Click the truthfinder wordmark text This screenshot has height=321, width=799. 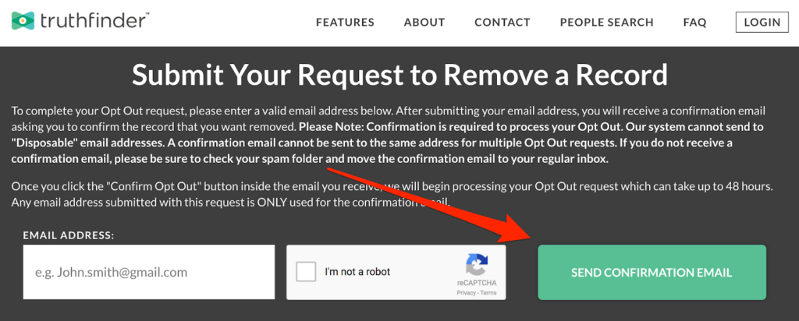coord(94,21)
